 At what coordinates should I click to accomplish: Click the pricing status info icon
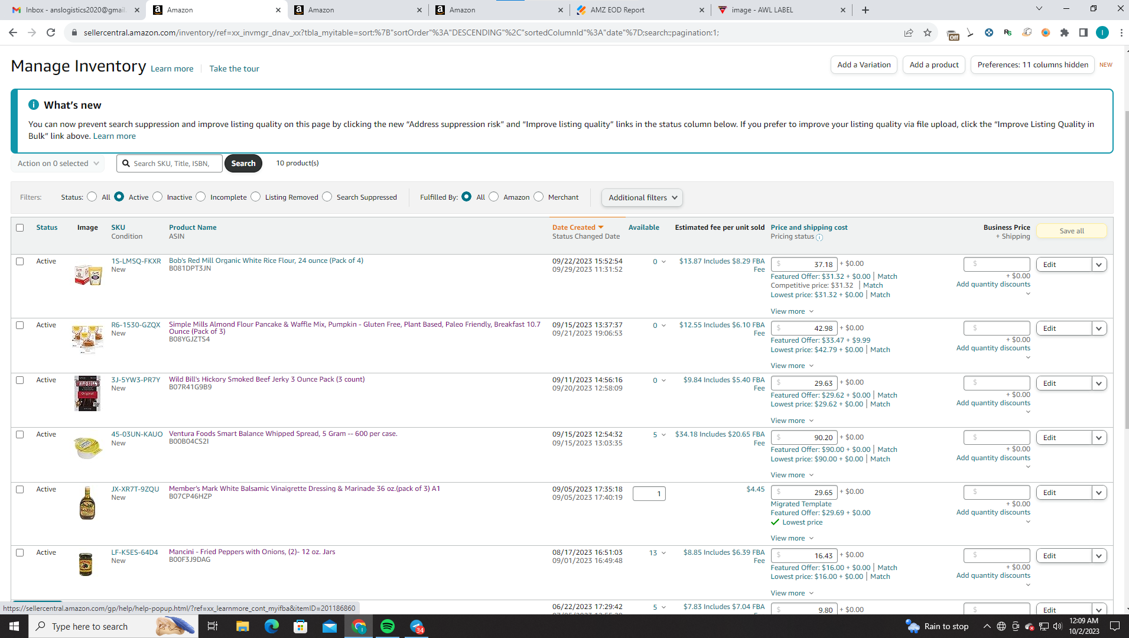(x=819, y=237)
